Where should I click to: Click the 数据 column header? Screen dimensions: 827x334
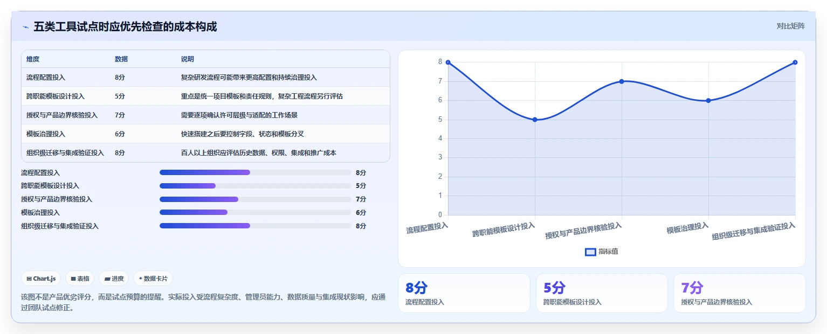121,59
